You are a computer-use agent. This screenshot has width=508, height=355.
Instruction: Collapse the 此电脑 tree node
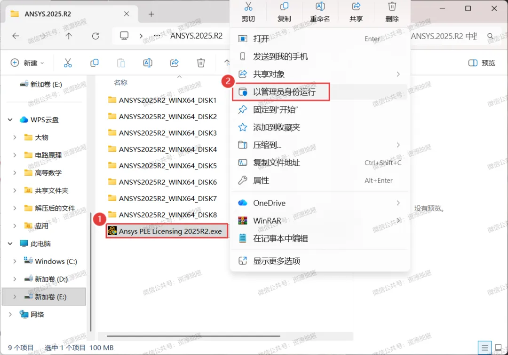[10, 243]
